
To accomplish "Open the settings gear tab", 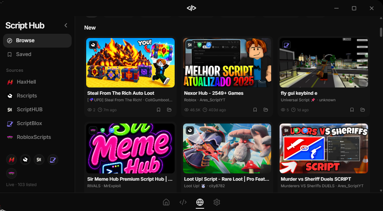I will point(217,202).
